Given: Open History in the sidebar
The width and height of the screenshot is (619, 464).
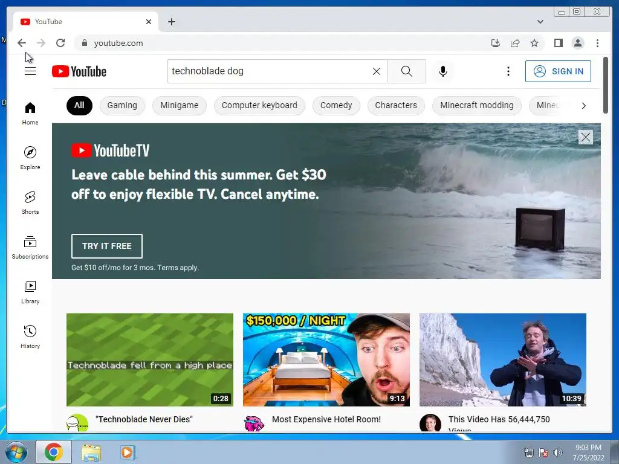Looking at the screenshot, I should click(30, 337).
